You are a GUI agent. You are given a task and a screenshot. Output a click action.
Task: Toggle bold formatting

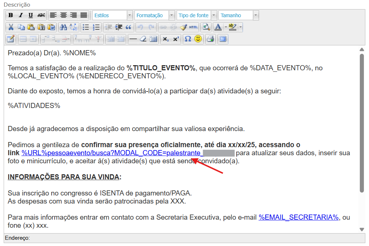tap(11, 15)
